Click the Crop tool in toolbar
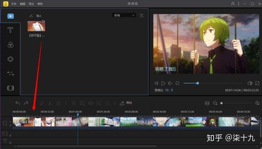This screenshot has height=149, width=262. [74, 103]
